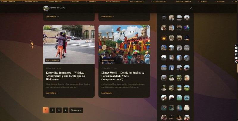This screenshot has height=121, width=238.
Task: Go to page 3 in the pagination
Action: [59, 110]
